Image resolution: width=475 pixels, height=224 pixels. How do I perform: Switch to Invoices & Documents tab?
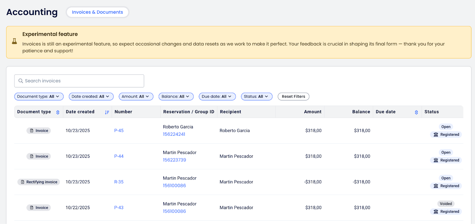[x=97, y=12]
